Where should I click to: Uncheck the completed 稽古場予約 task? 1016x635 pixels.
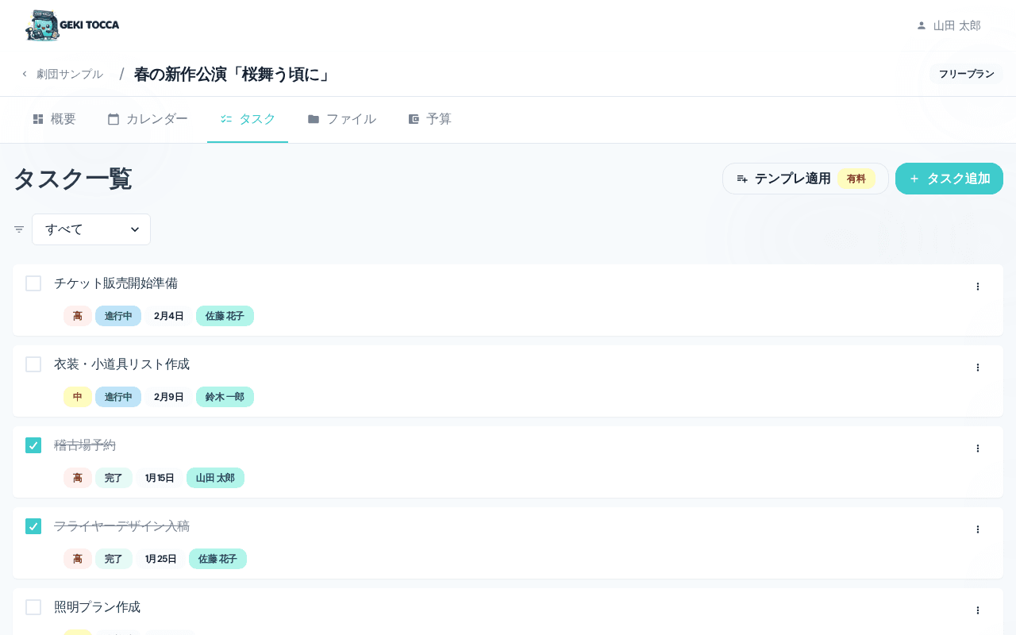33,445
